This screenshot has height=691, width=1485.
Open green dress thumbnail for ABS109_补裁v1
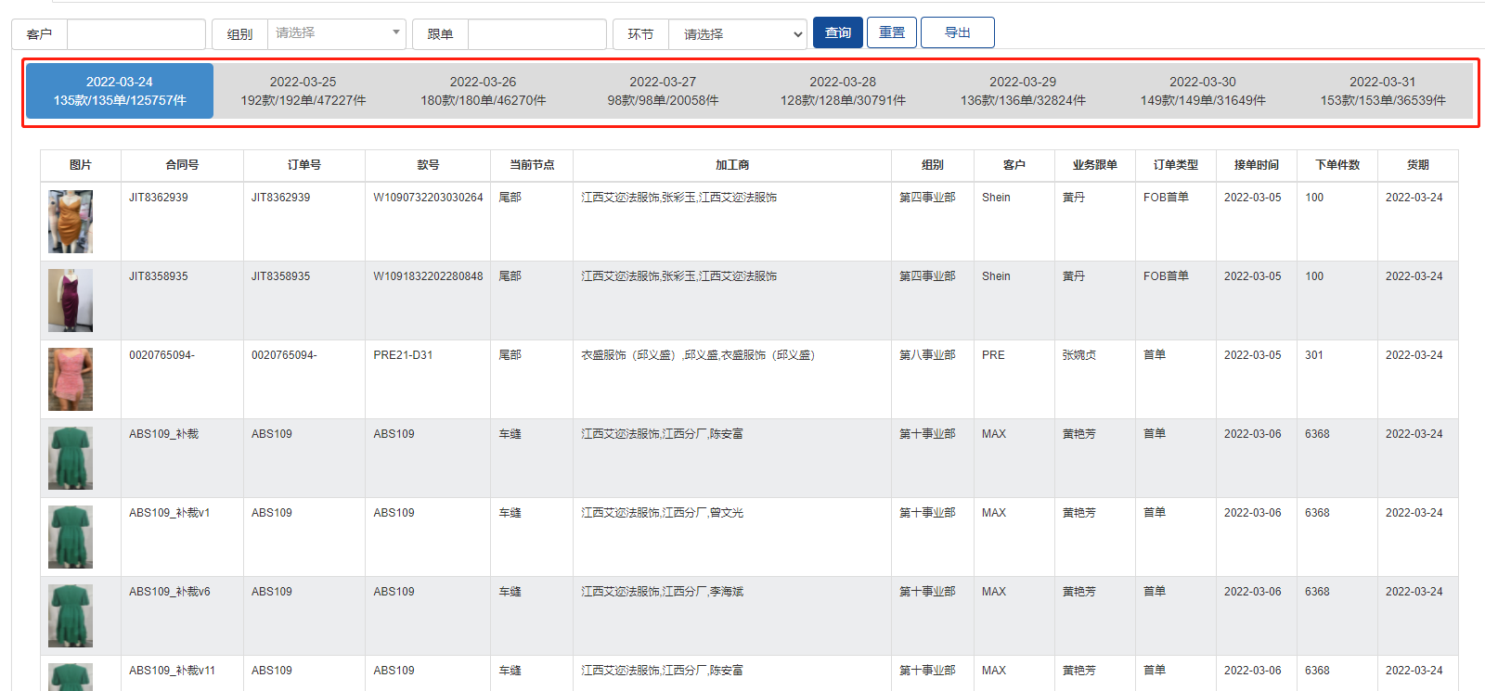pyautogui.click(x=71, y=537)
